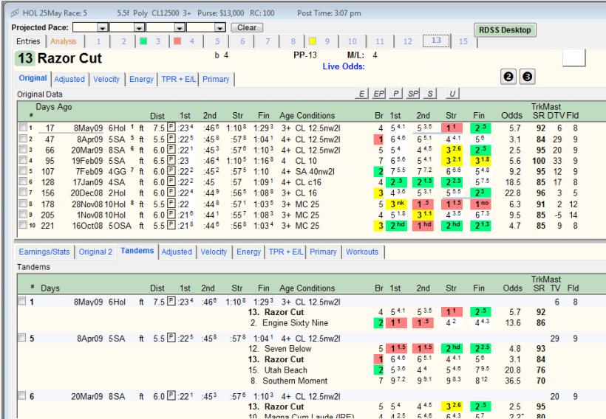Click the circled number 3 icon
The height and width of the screenshot is (419, 606).
coord(527,77)
